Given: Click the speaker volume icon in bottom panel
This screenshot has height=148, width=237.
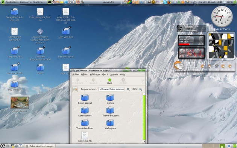Looking at the screenshot, I should (16, 146).
